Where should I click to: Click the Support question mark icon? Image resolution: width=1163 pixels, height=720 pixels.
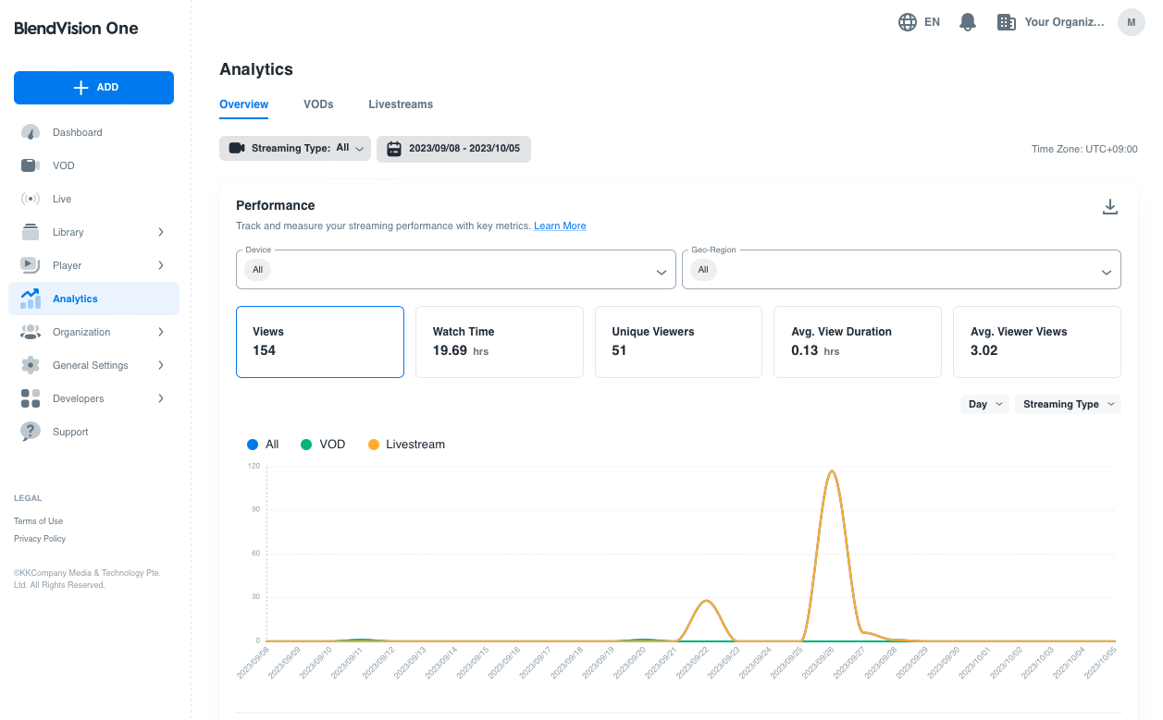(x=31, y=432)
